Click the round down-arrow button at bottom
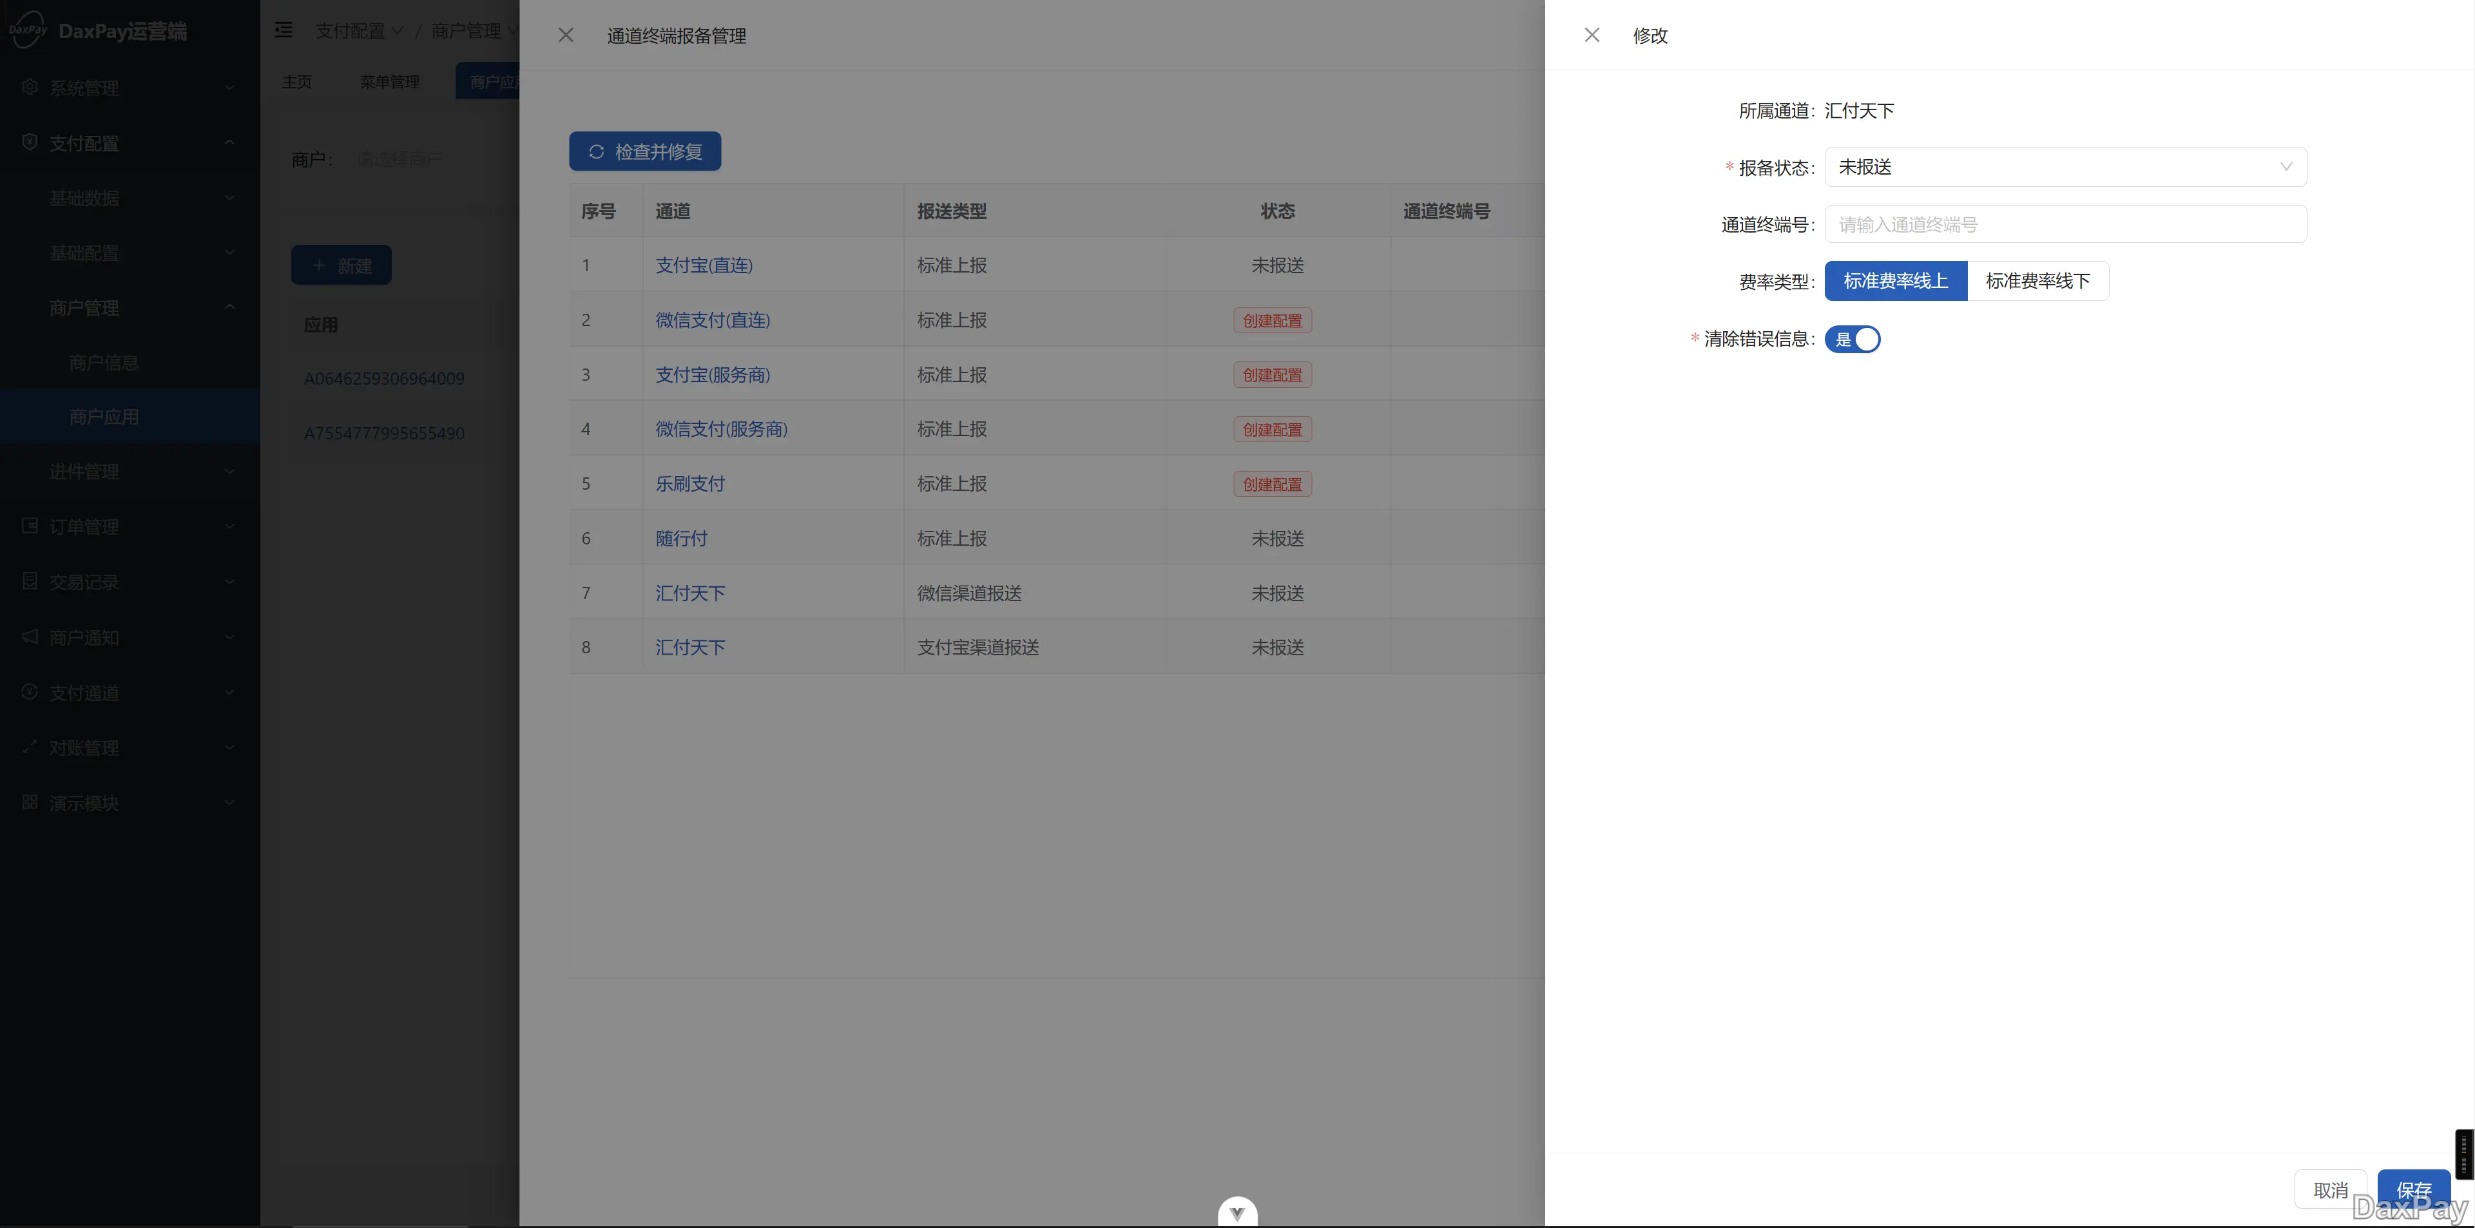The width and height of the screenshot is (2475, 1228). coord(1237,1213)
